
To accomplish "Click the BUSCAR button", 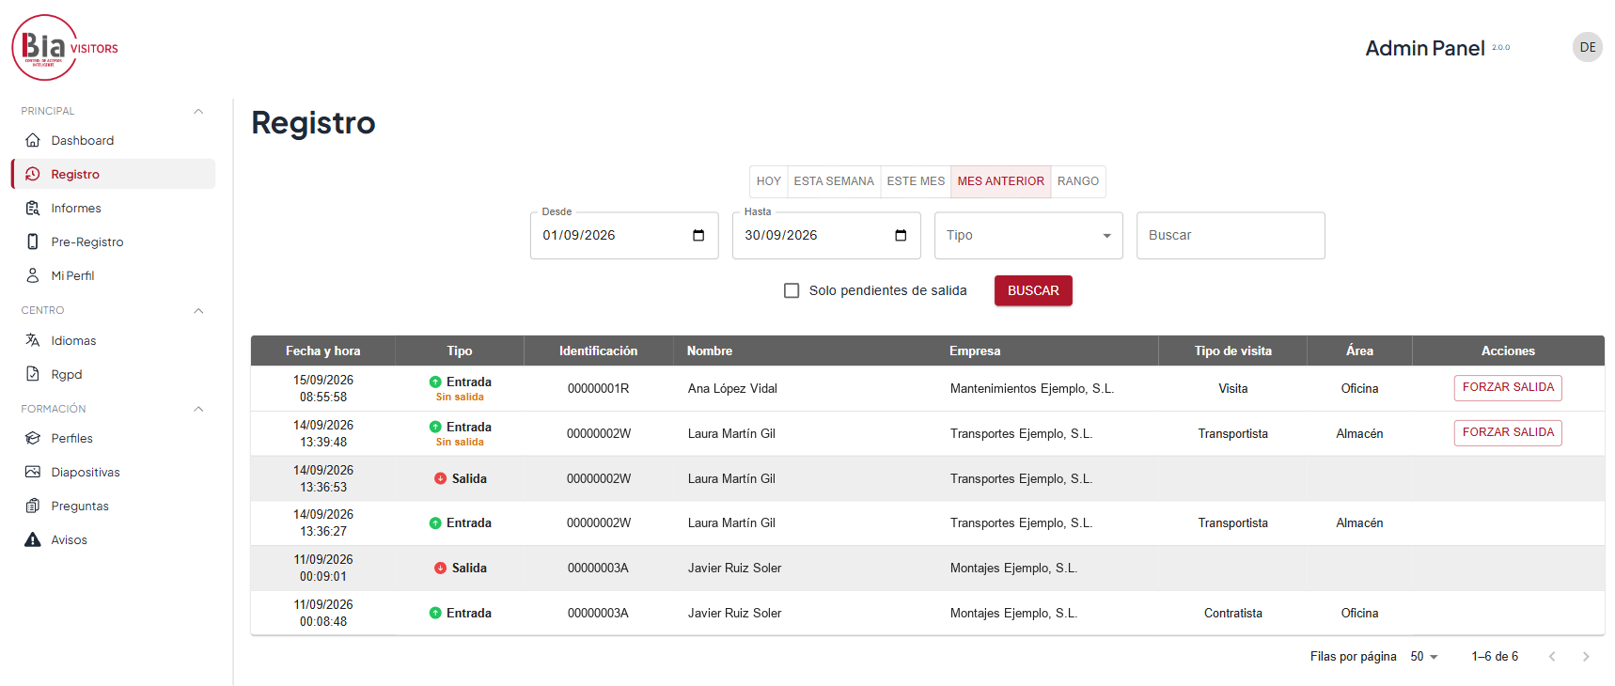I will point(1033,290).
